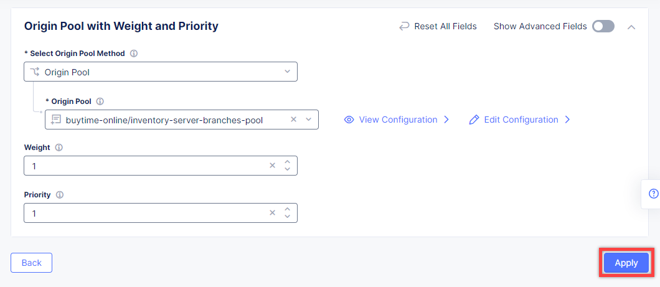This screenshot has width=660, height=287.
Task: Click Reset All Fields
Action: (438, 27)
